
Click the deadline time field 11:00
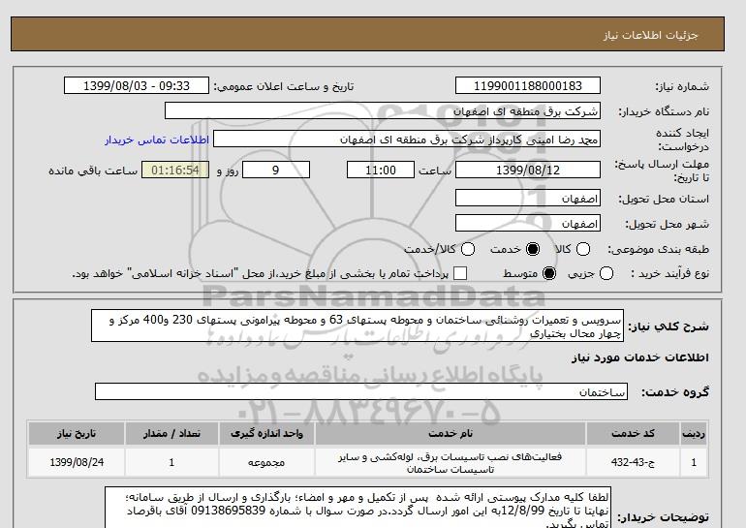pos(381,170)
